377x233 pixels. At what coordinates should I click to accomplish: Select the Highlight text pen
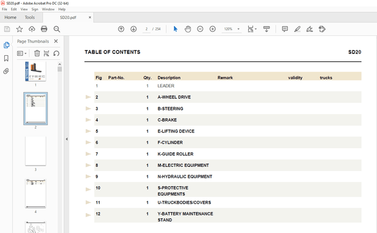pyautogui.click(x=297, y=29)
